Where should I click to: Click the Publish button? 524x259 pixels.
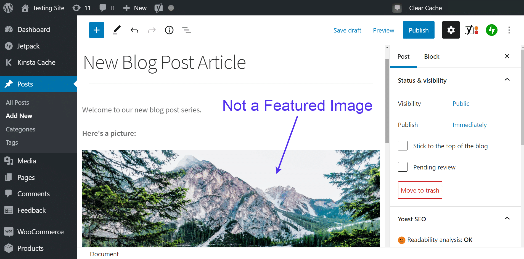[418, 30]
